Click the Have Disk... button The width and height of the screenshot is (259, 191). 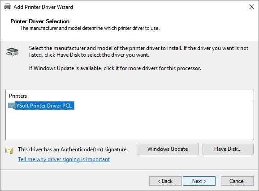(228, 149)
